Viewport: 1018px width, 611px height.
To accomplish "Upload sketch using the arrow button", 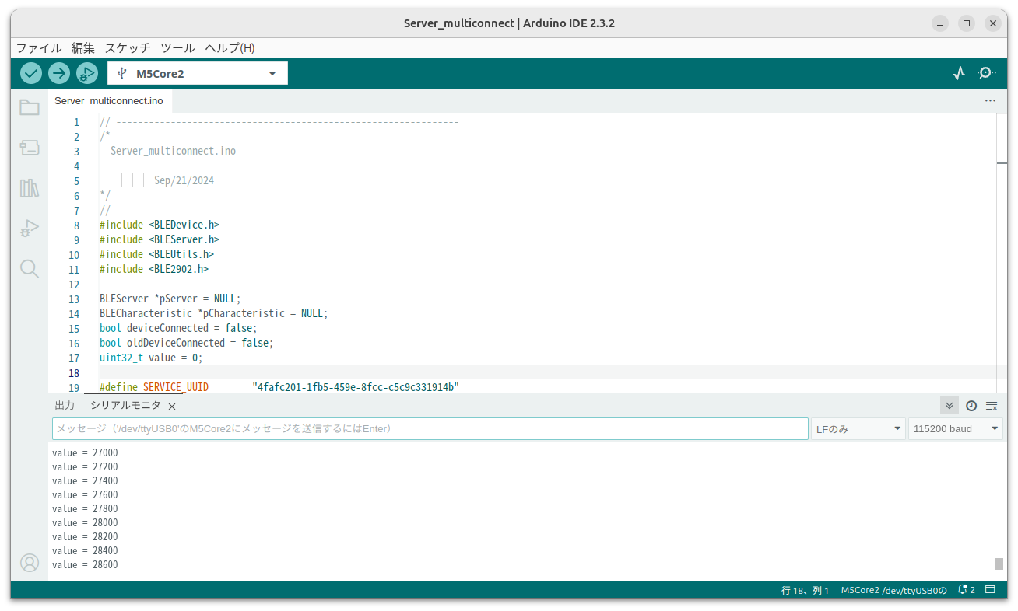I will tap(59, 73).
